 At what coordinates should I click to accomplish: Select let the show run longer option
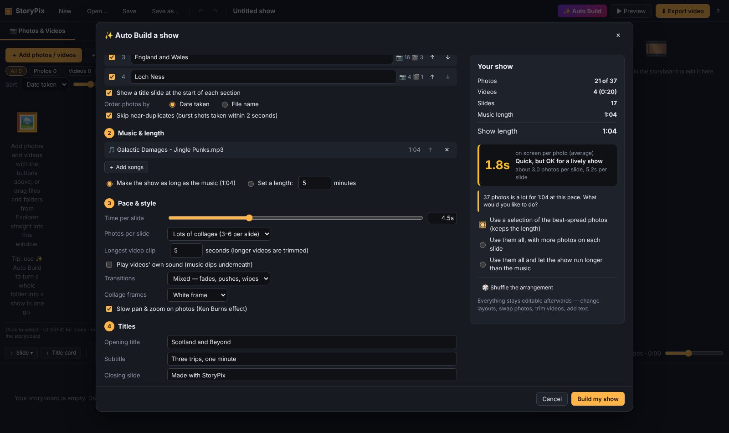(483, 264)
